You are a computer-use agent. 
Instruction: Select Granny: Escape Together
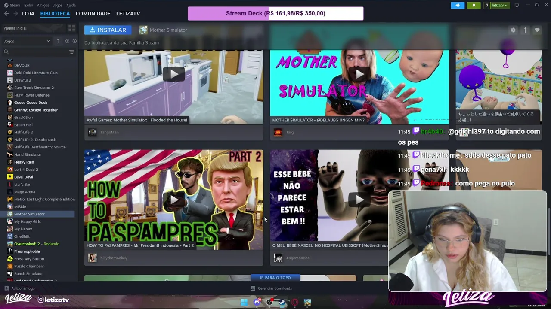coord(36,110)
